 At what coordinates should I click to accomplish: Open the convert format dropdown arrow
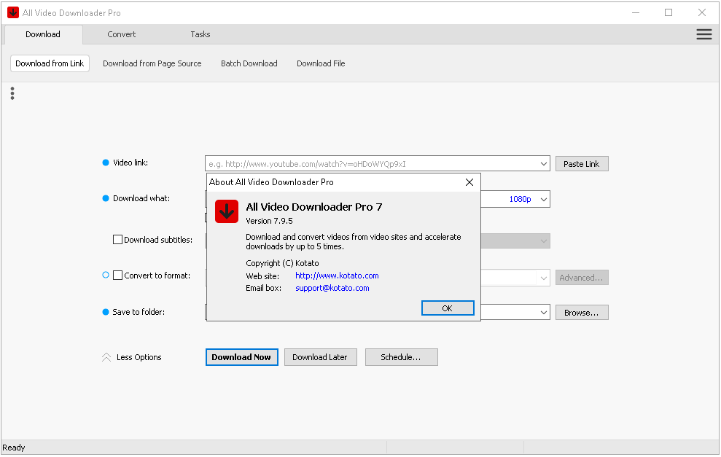(x=544, y=278)
